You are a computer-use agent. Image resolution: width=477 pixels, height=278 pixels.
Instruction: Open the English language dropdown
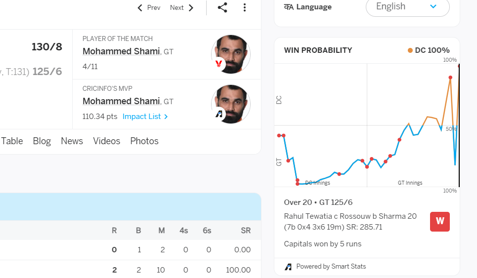[407, 7]
